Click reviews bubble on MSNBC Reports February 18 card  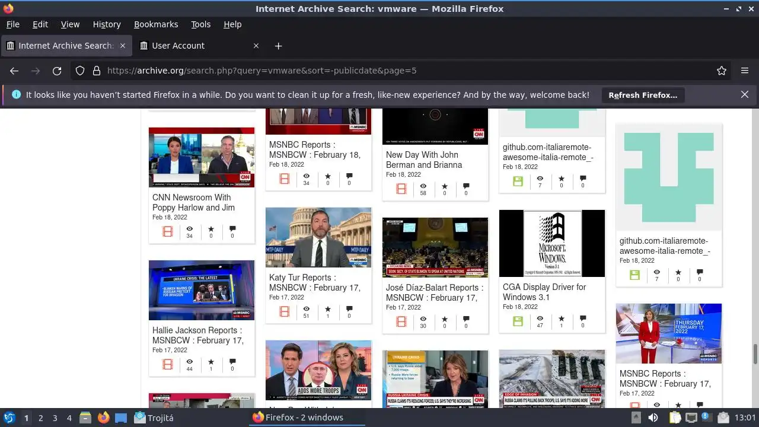coord(349,176)
